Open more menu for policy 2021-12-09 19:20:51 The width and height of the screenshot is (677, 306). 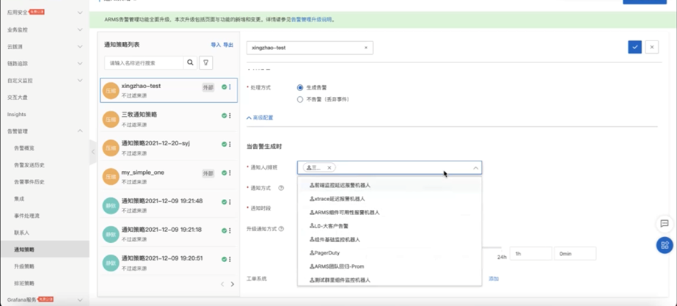[x=230, y=259]
